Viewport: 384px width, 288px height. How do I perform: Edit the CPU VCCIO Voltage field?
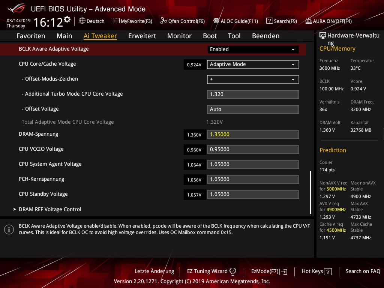[x=253, y=149]
